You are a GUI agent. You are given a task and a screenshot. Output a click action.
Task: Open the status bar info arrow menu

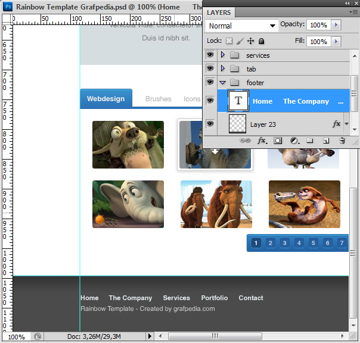pyautogui.click(x=150, y=336)
